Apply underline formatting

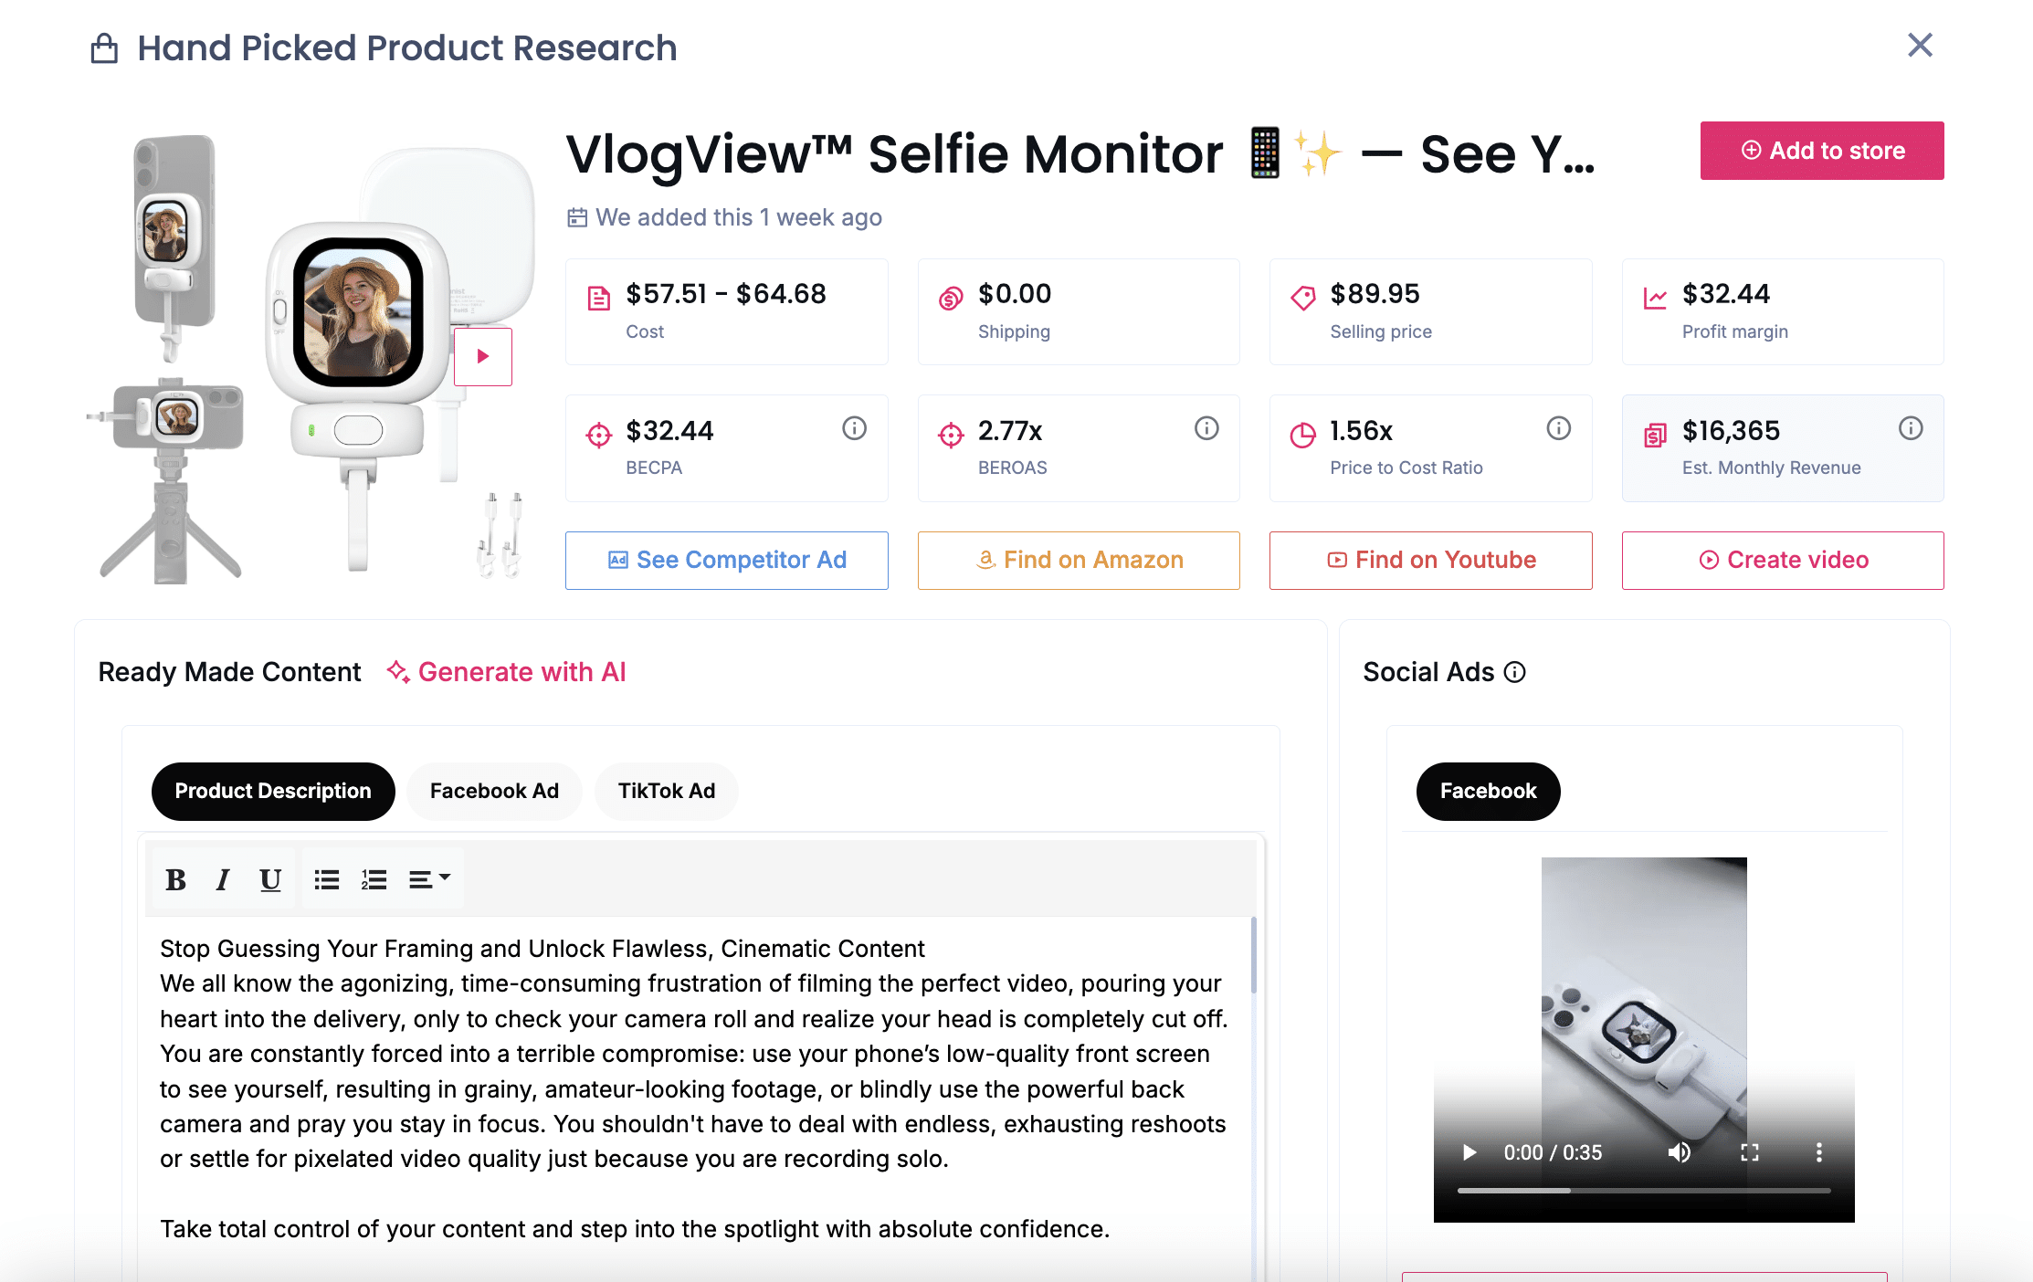(x=269, y=878)
